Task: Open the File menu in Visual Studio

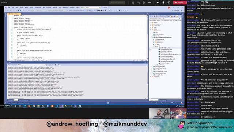Action: (9, 7)
